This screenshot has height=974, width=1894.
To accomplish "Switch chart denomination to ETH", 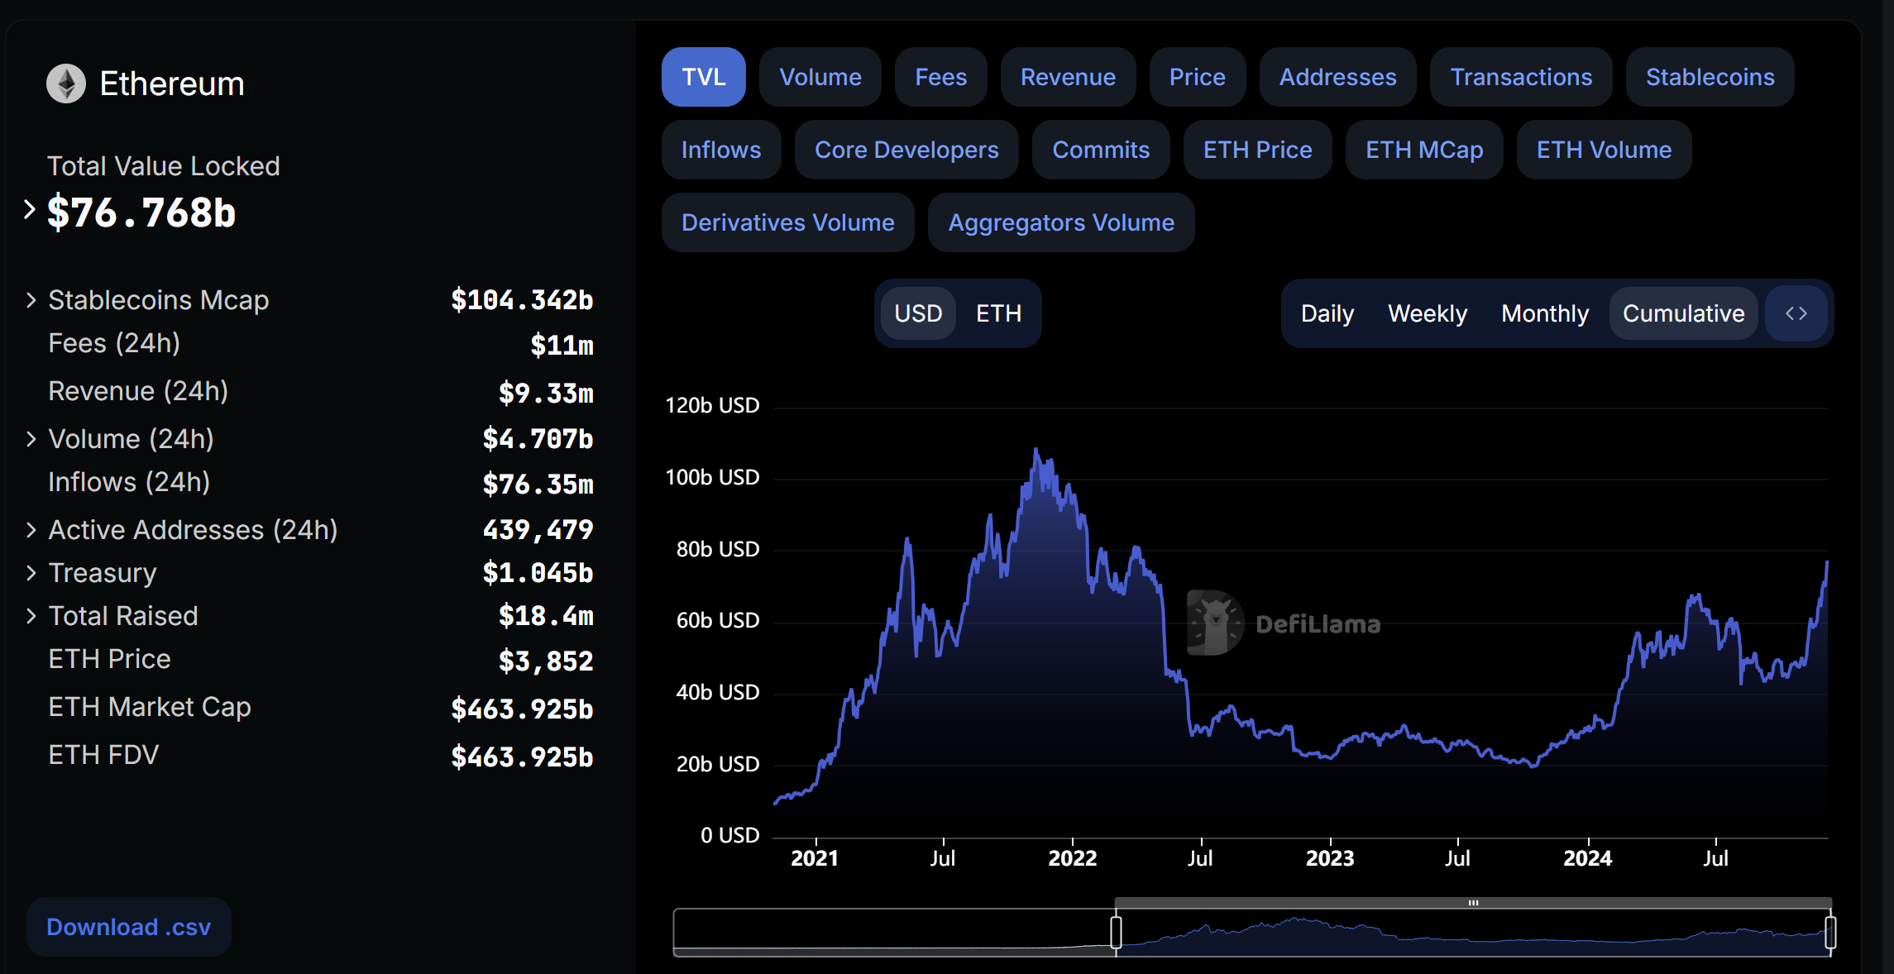I will (x=997, y=313).
